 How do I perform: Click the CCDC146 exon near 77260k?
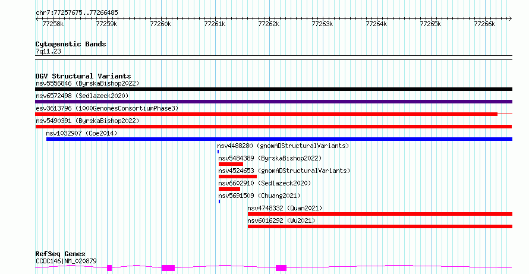pyautogui.click(x=168, y=268)
